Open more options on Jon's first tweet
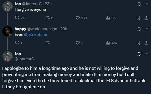 point(146,4)
